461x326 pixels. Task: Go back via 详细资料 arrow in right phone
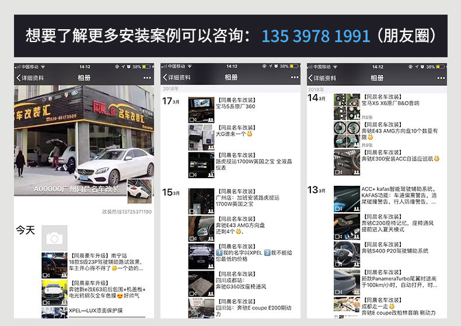pyautogui.click(x=322, y=78)
